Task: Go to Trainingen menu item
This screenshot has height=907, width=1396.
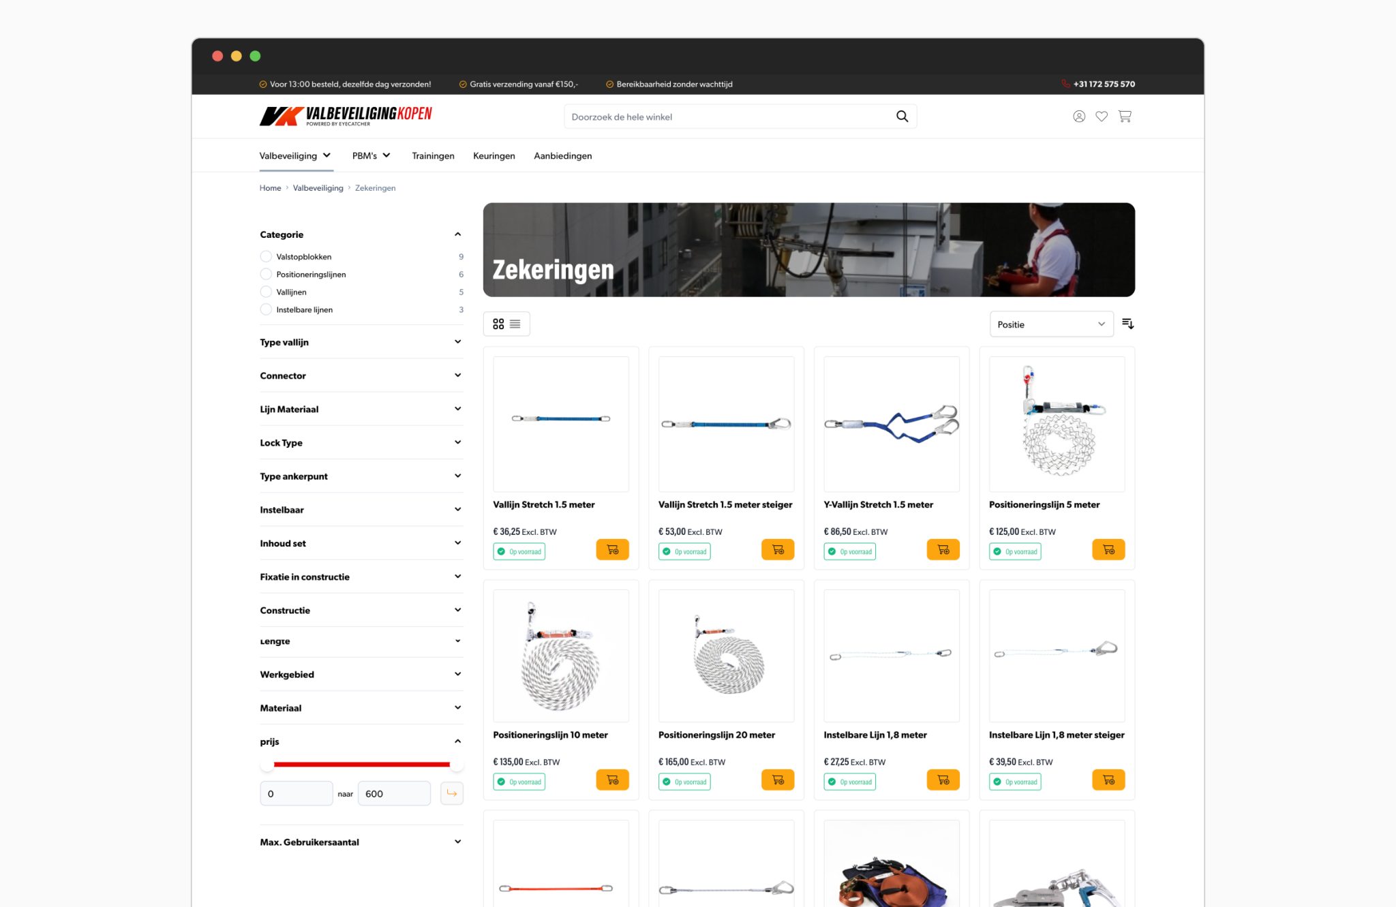Action: click(433, 156)
